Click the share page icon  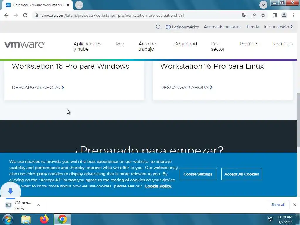coord(254,15)
